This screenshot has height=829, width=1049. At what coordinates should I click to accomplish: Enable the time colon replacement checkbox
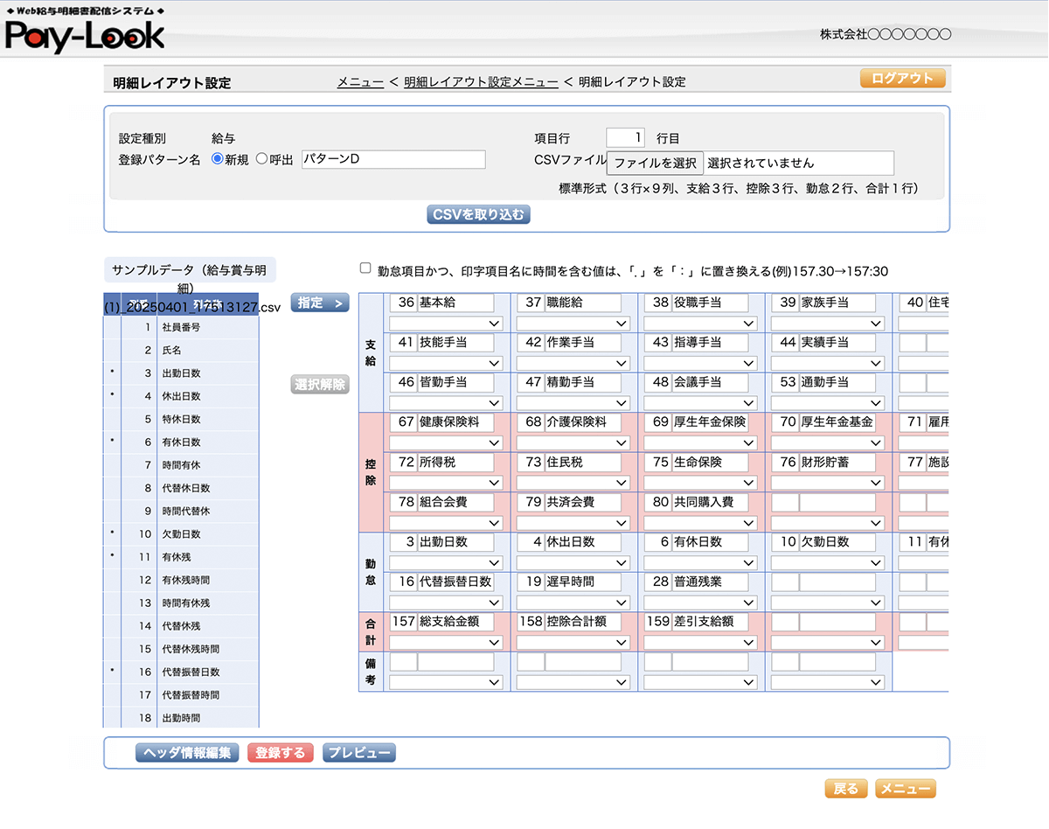pyautogui.click(x=365, y=269)
